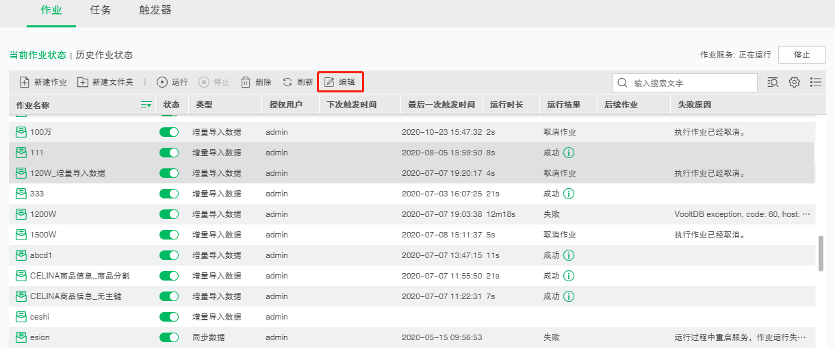Click the 新建文件夹 (new folder) icon
Image resolution: width=835 pixels, height=349 pixels.
pyautogui.click(x=83, y=82)
